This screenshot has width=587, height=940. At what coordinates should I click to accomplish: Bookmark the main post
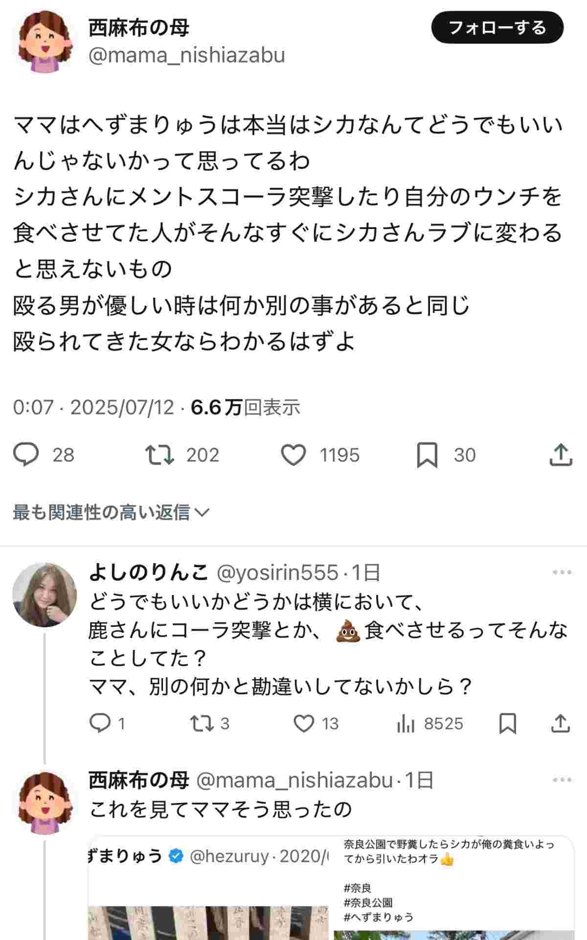[x=427, y=455]
